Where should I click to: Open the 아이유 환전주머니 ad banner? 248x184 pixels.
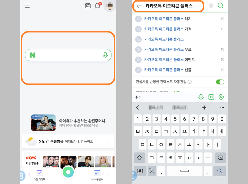(x=68, y=122)
